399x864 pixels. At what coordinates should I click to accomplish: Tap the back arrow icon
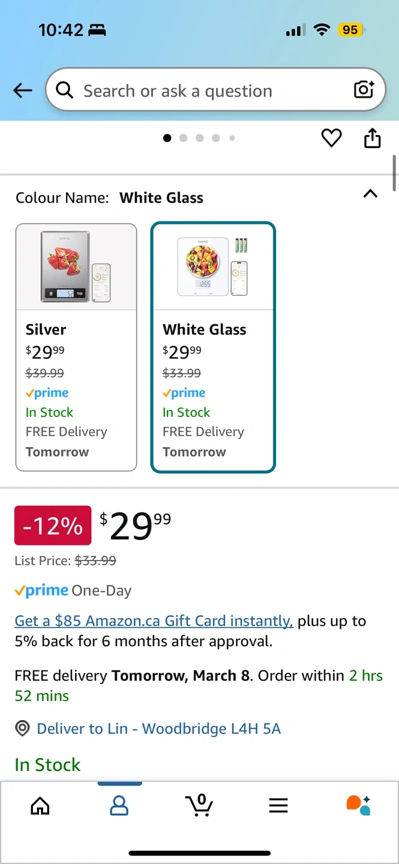[x=23, y=91]
